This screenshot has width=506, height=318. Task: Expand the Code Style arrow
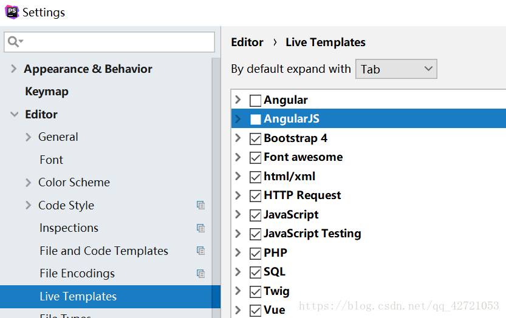point(29,205)
